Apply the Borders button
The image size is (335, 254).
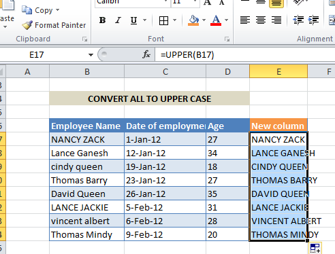pyautogui.click(x=163, y=20)
